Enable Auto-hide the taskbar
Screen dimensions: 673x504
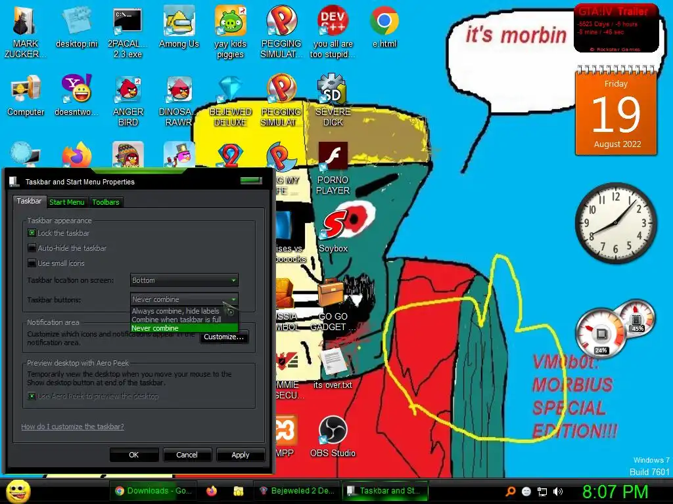[x=32, y=247]
